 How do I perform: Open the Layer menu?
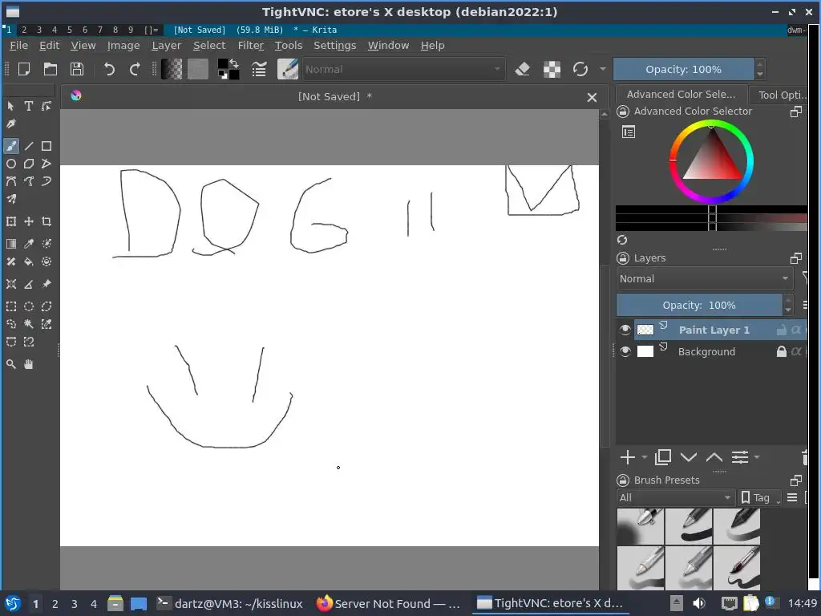166,46
